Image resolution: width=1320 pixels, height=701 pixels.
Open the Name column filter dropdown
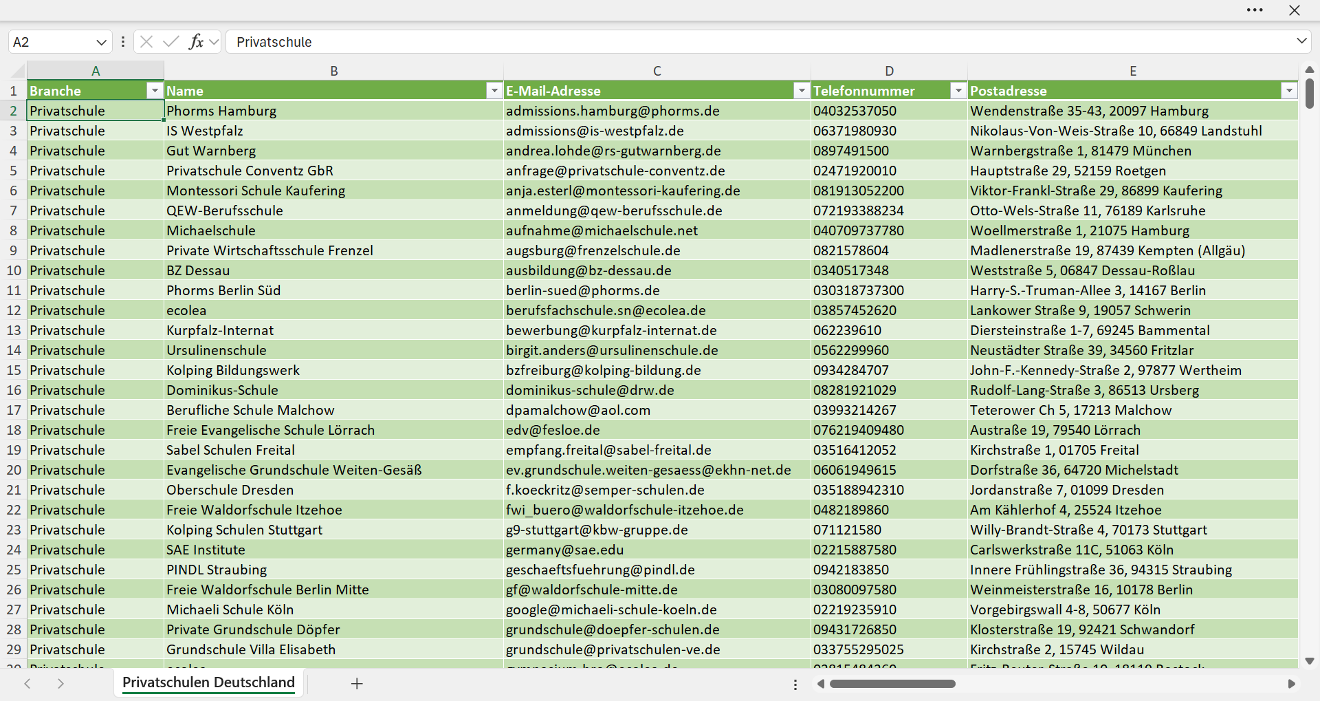pyautogui.click(x=494, y=91)
